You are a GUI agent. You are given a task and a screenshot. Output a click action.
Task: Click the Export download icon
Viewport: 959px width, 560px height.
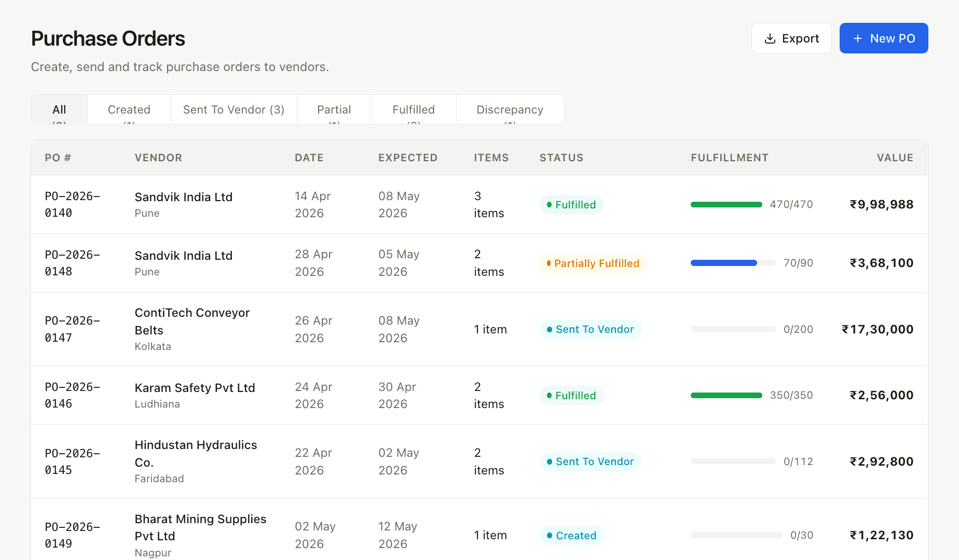click(x=770, y=38)
